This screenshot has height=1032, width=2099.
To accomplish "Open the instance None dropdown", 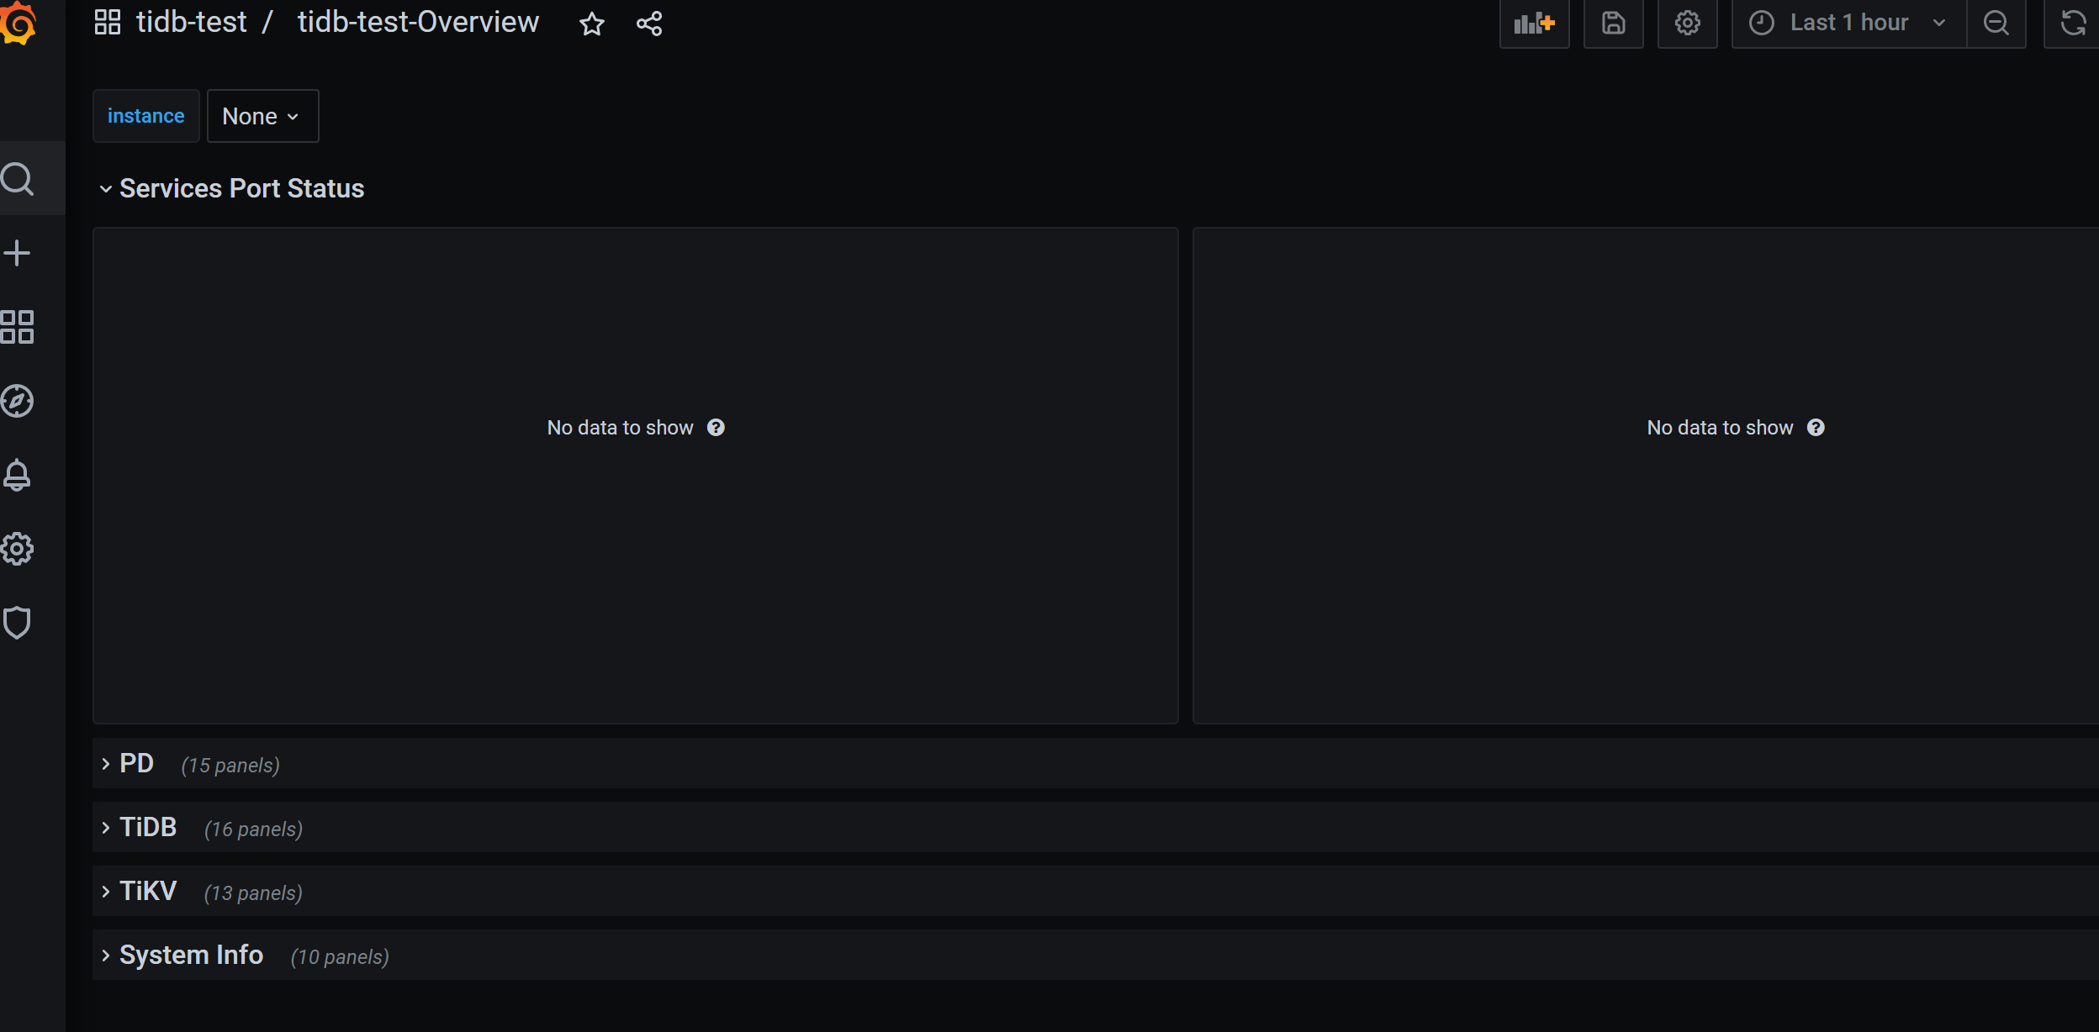I will [x=262, y=116].
